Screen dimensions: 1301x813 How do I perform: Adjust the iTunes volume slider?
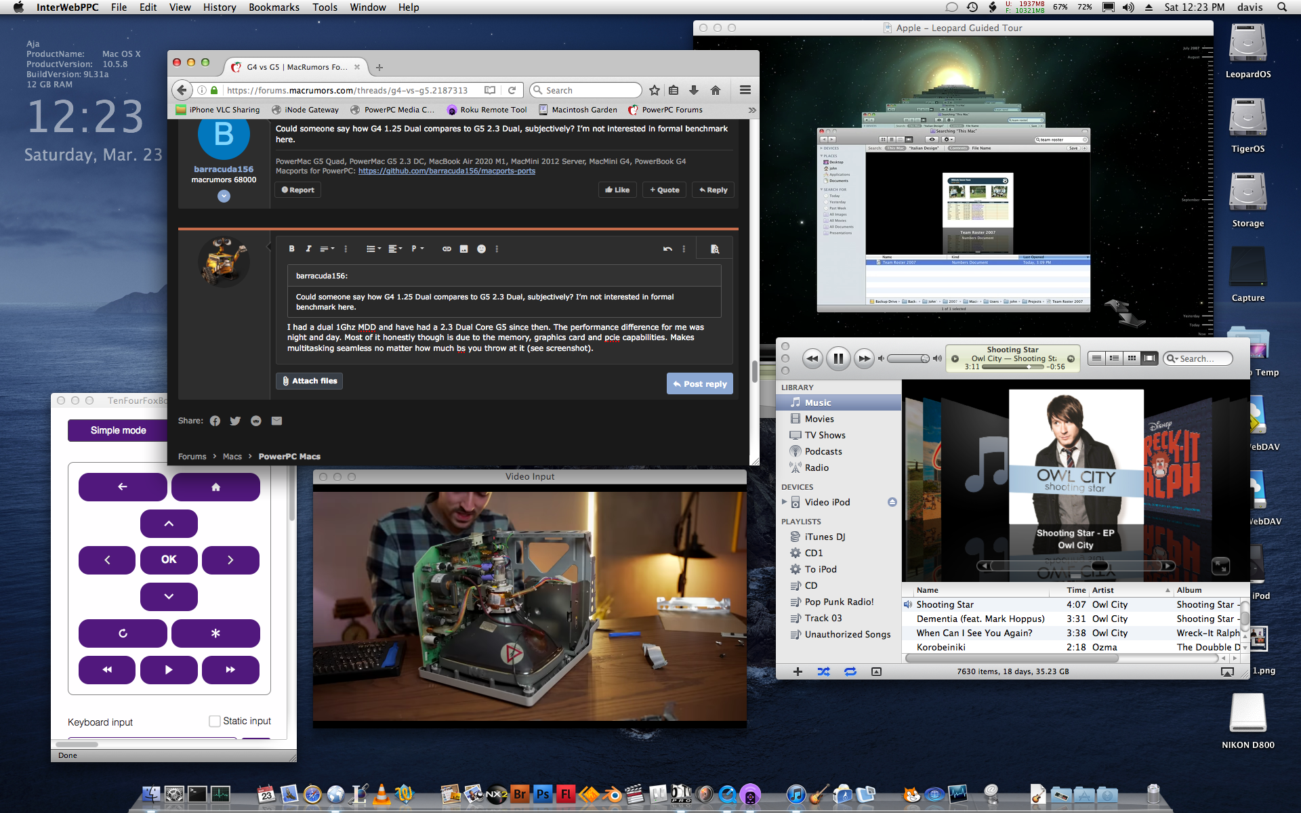click(908, 358)
